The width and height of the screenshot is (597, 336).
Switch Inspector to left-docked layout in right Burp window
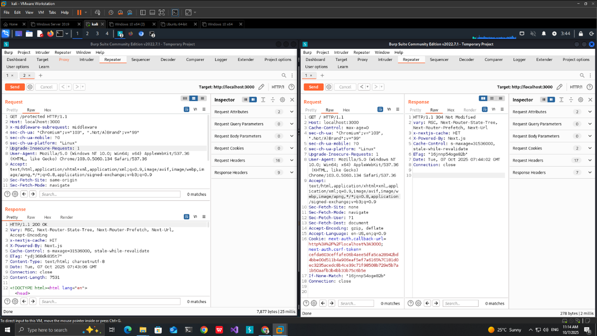[544, 100]
